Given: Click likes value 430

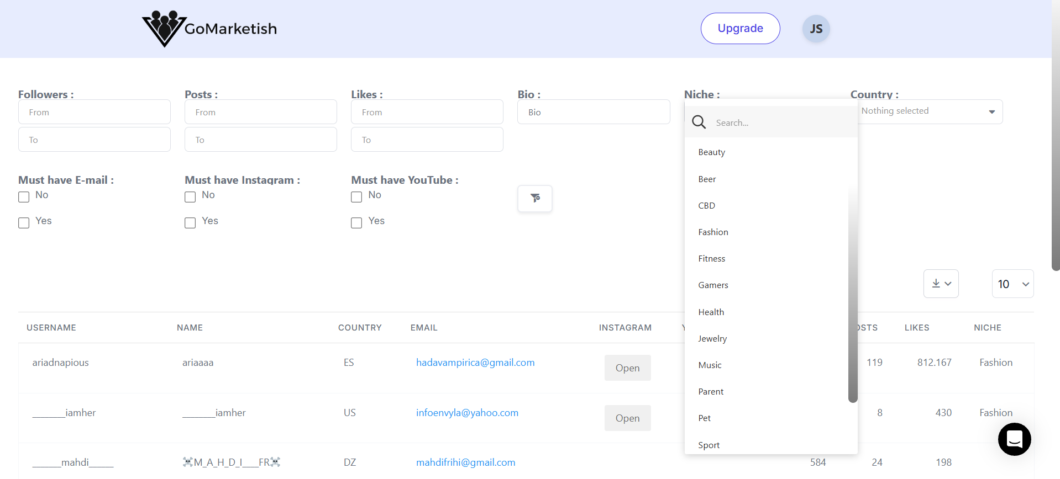Looking at the screenshot, I should (x=943, y=413).
